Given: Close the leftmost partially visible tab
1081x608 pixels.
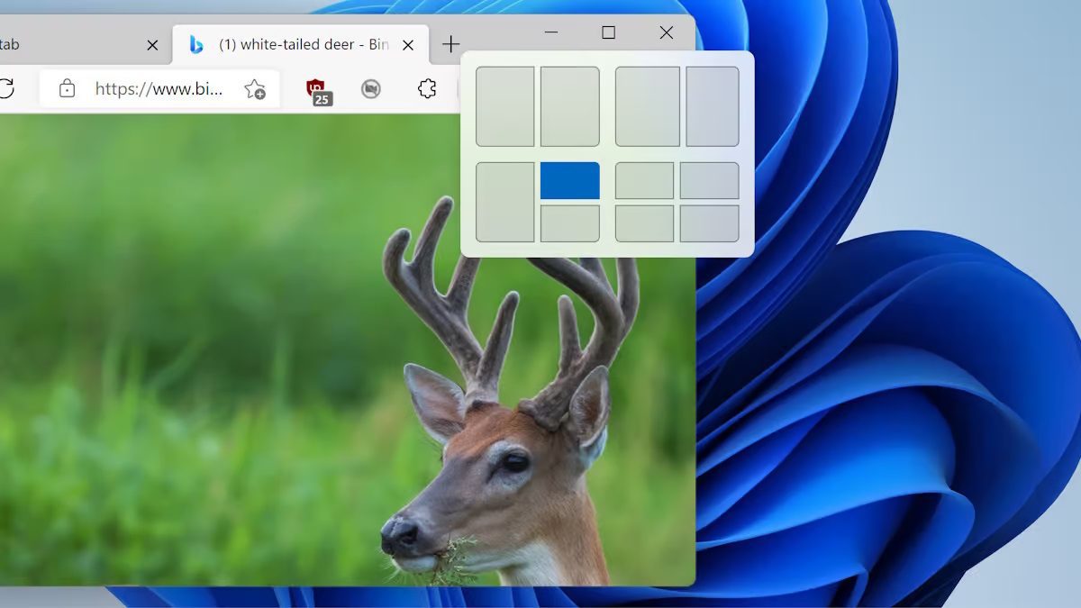Looking at the screenshot, I should click(x=153, y=45).
